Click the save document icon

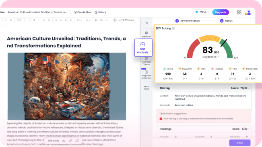(x=115, y=20)
